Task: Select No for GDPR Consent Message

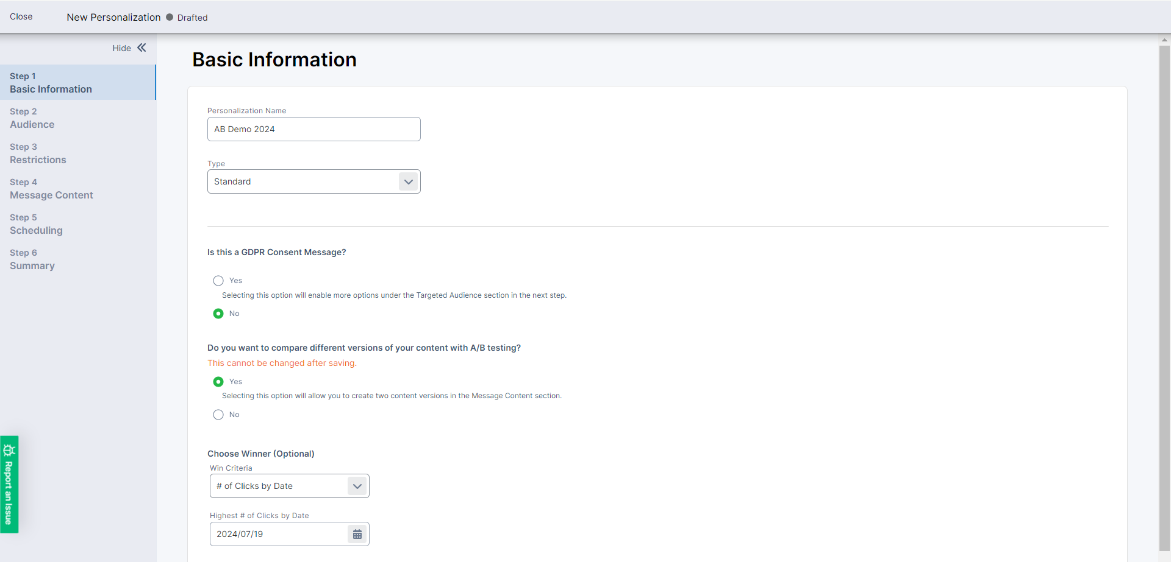Action: (x=218, y=314)
